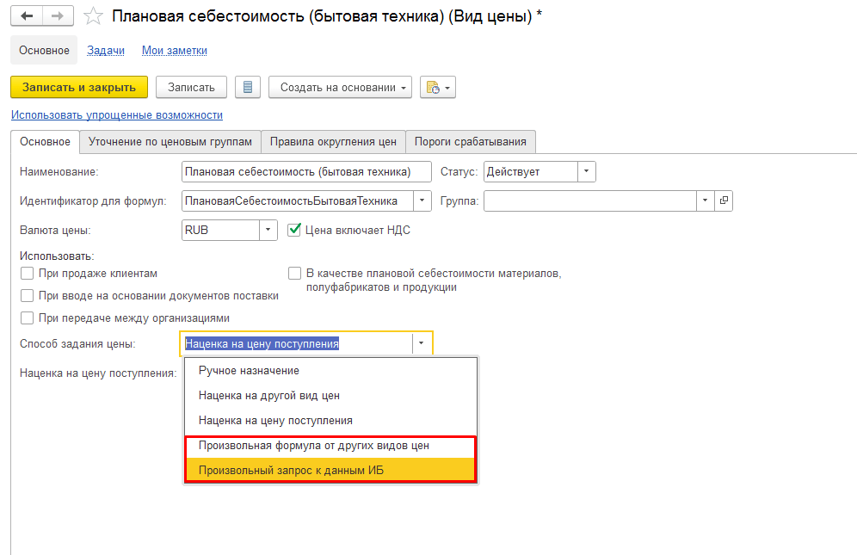Toggle the Цена включает НДС checkbox
The image size is (857, 555).
tap(293, 230)
